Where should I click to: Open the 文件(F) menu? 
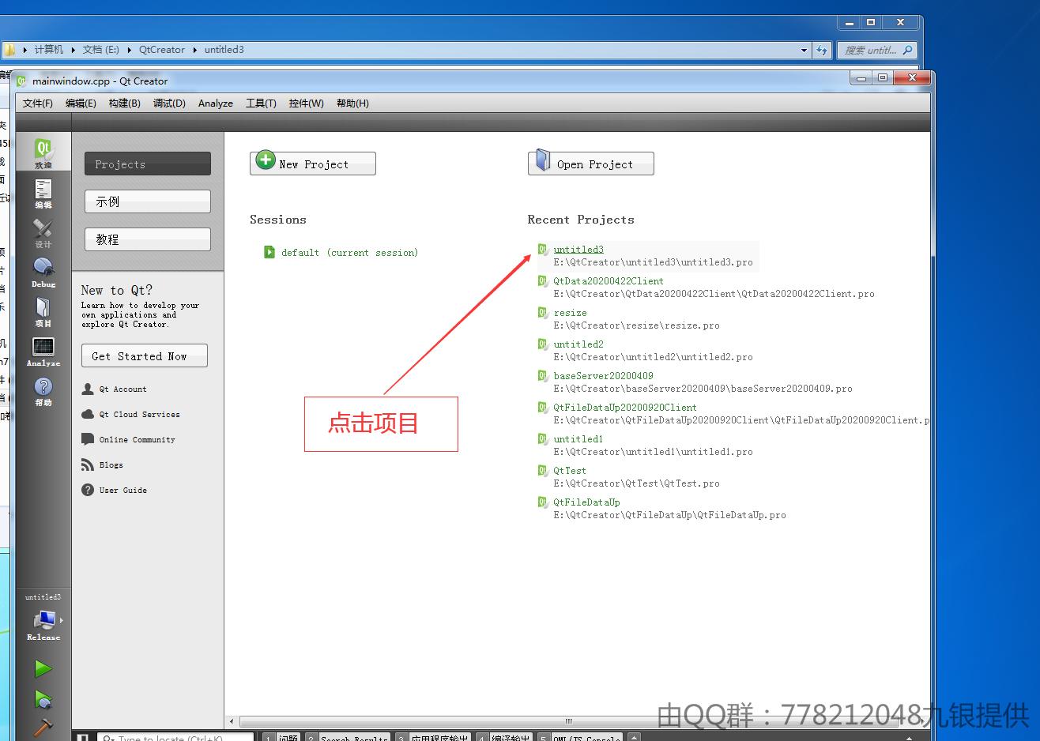pos(38,103)
